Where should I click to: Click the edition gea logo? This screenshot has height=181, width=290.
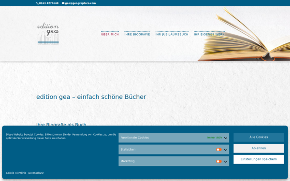[x=48, y=33]
